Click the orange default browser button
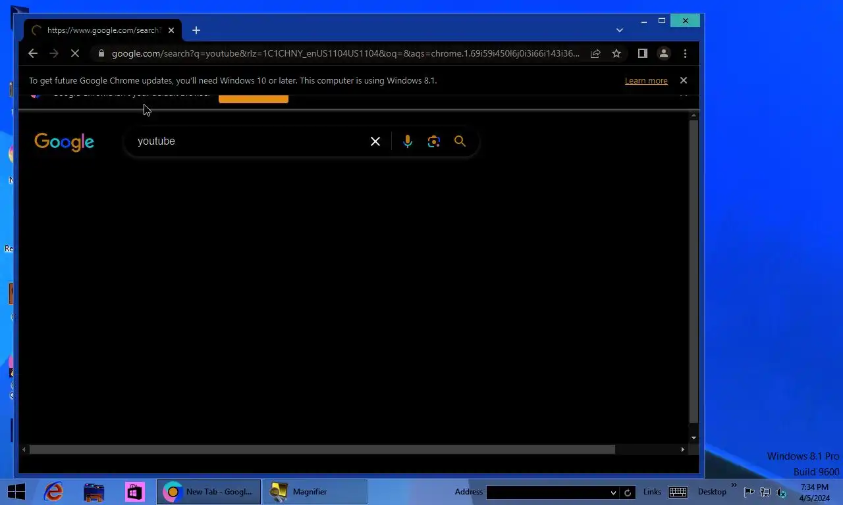This screenshot has height=505, width=843. click(254, 99)
